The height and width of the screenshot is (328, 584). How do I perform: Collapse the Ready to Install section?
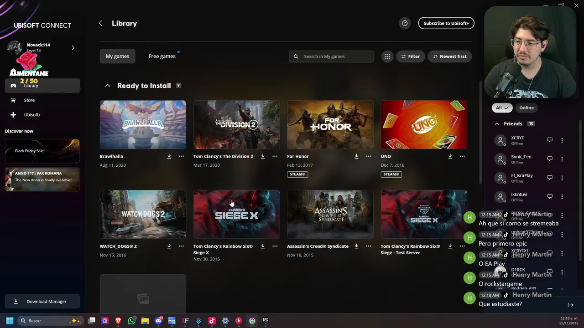pos(108,86)
